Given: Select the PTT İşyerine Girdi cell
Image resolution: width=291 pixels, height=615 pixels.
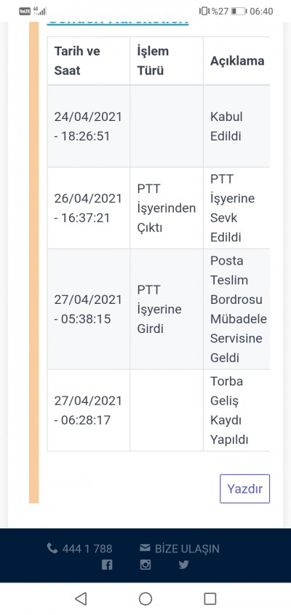Looking at the screenshot, I should 167,309.
